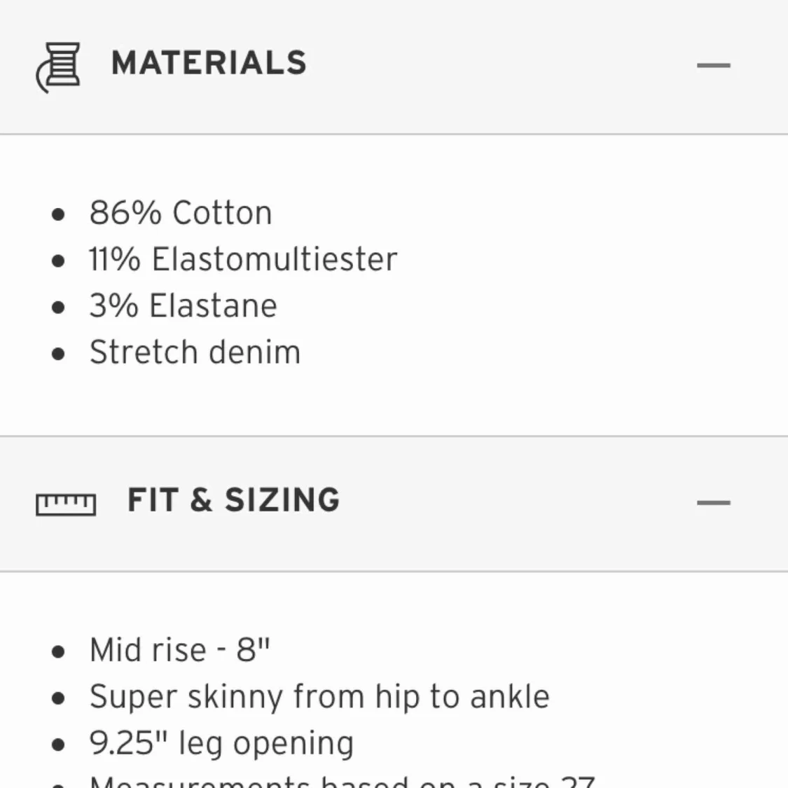Viewport: 788px width, 788px height.
Task: Click the Mid rise - 8" item
Action: [179, 650]
